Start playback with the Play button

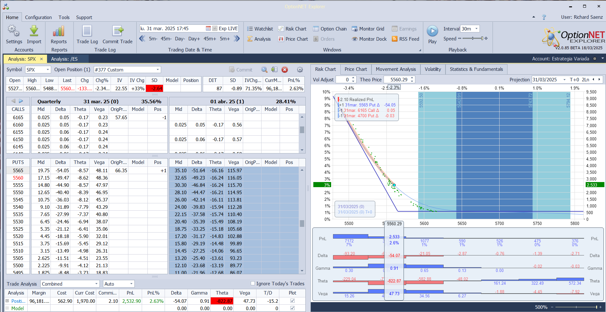432,34
